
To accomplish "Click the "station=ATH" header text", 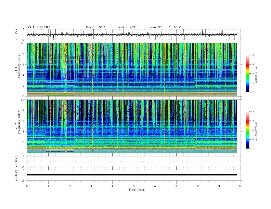I will coord(127,27).
